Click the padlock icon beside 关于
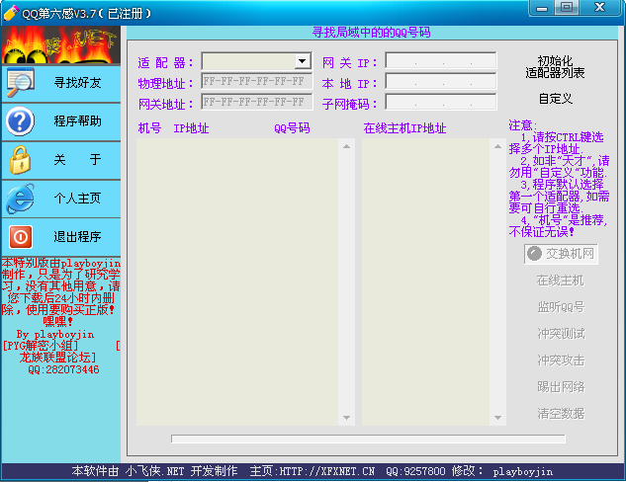Image resolution: width=626 pixels, height=482 pixels. pos(20,159)
